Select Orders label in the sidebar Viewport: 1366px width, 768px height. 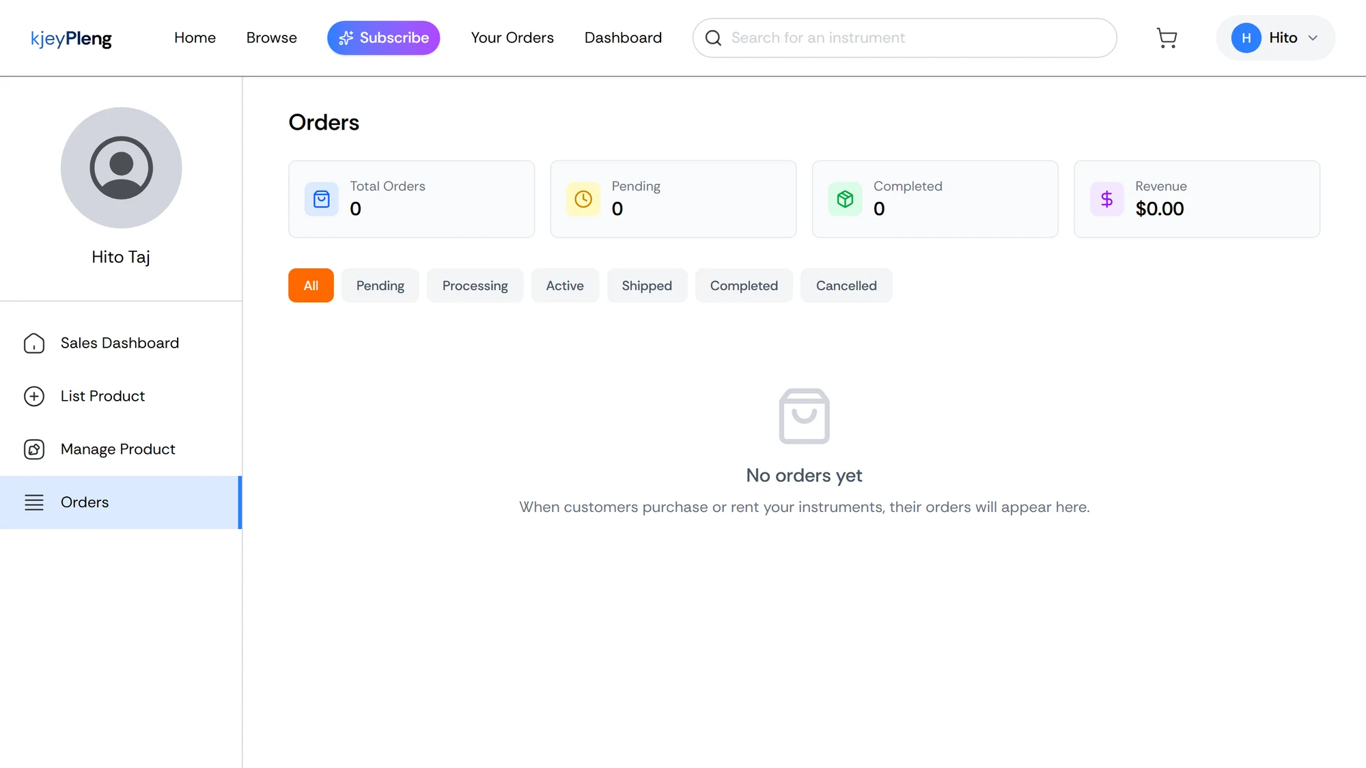[85, 502]
